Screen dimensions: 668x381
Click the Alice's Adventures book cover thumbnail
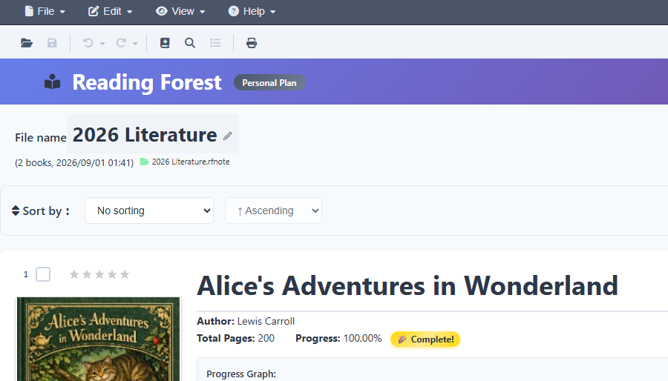(98, 339)
